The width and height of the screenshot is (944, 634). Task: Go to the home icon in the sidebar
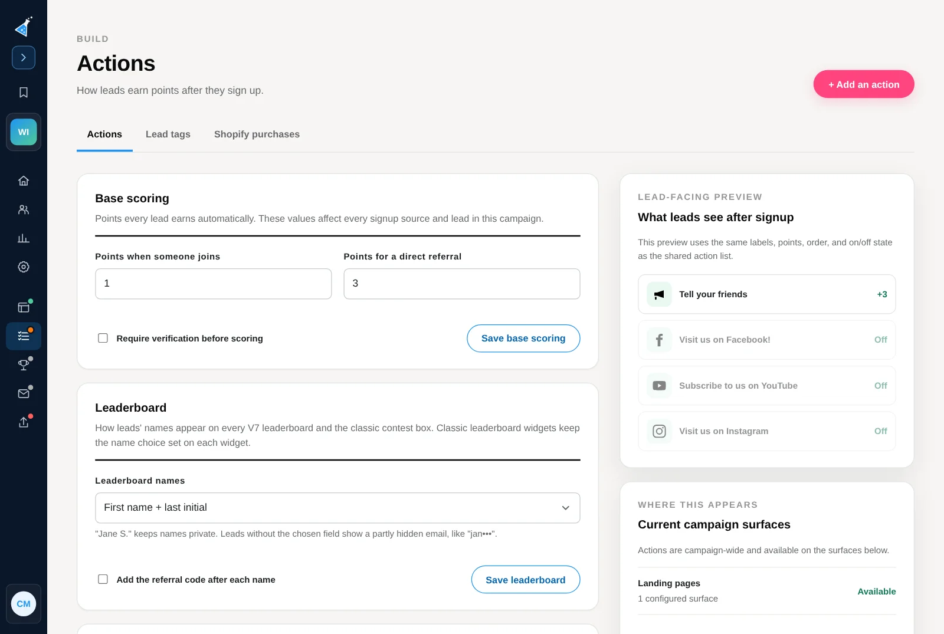(24, 181)
